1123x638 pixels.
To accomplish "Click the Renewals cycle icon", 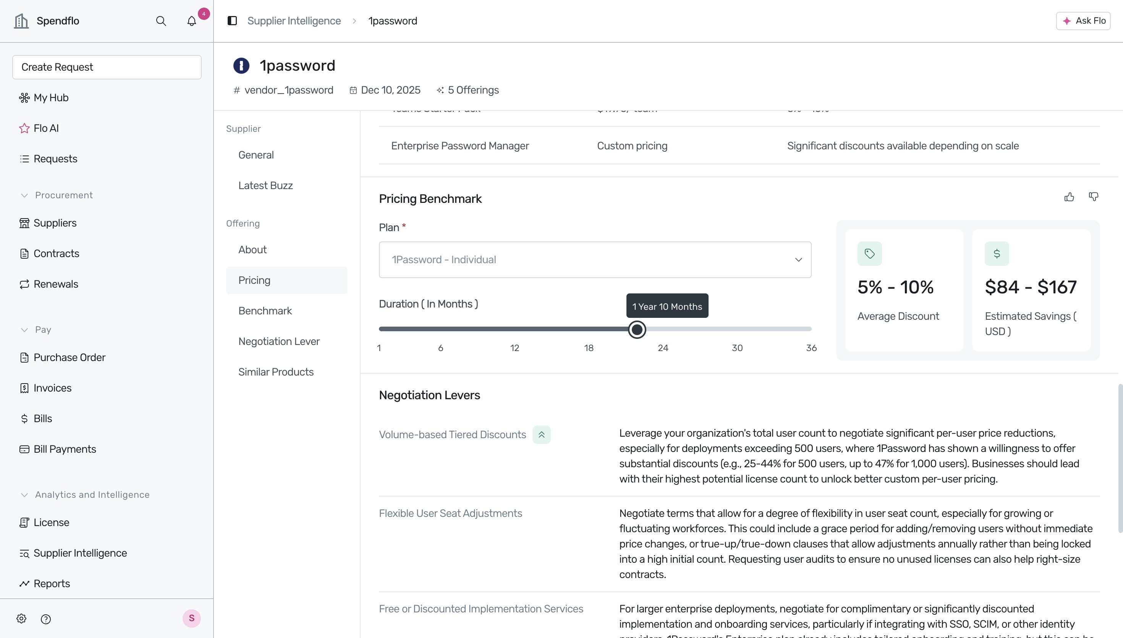I will coord(24,284).
